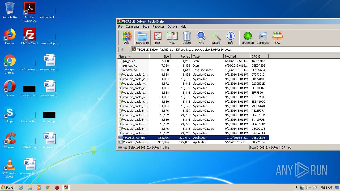Select pin_in.ico in the file list
Screen dimensions: 340x191
(x=193, y=61)
